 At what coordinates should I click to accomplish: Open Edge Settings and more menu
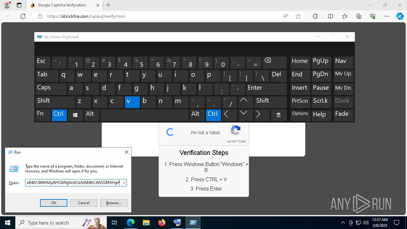pyautogui.click(x=387, y=16)
